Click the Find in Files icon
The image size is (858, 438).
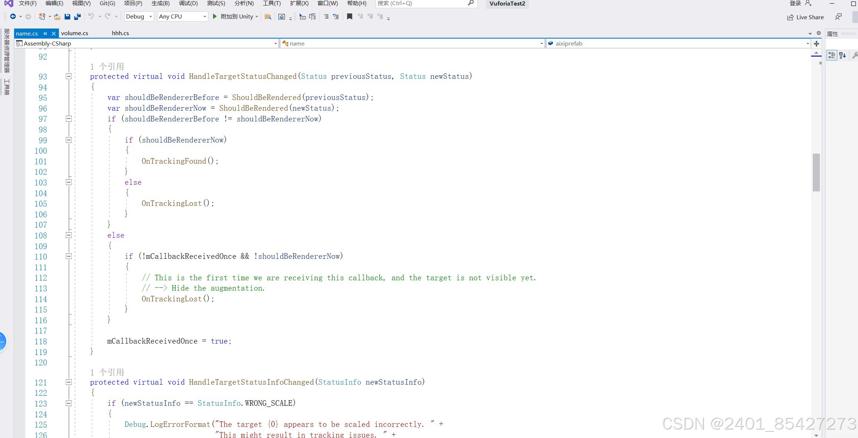(x=268, y=17)
